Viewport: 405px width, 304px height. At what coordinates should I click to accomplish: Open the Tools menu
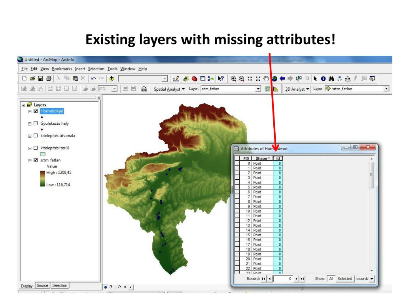click(x=112, y=69)
